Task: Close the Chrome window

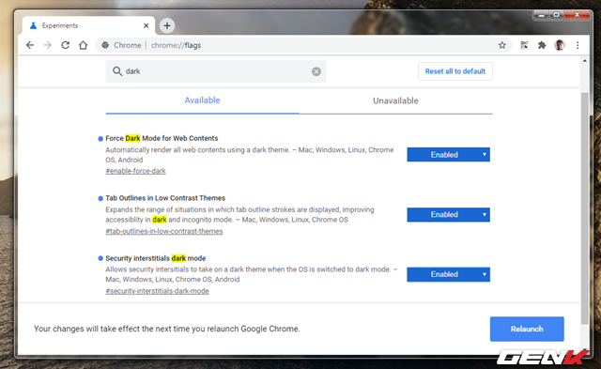Action: point(577,15)
